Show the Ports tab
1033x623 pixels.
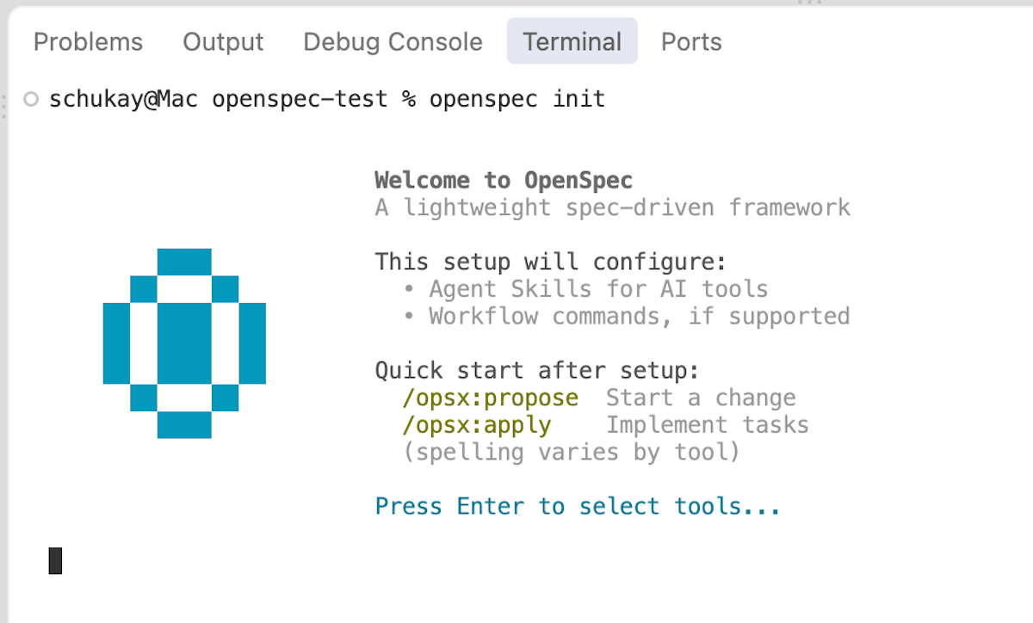click(691, 41)
